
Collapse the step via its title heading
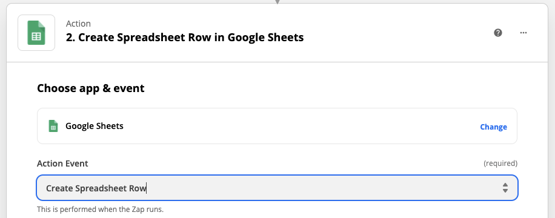tap(185, 38)
